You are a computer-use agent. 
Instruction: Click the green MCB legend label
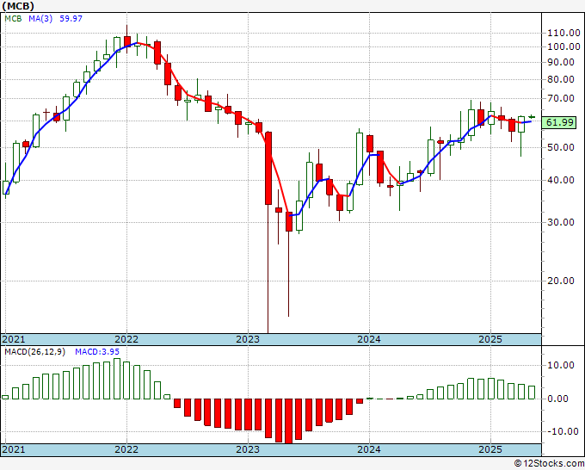coord(13,19)
